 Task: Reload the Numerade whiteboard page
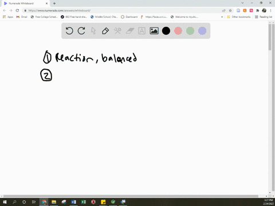(17, 10)
